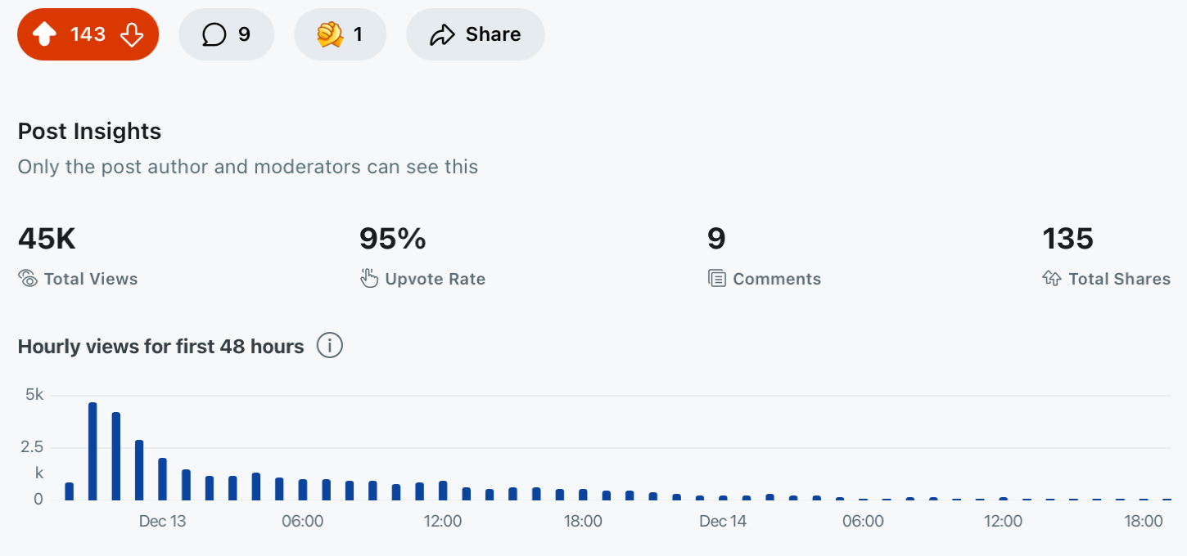This screenshot has width=1187, height=556.
Task: Downvote the post with the down arrow
Action: click(131, 34)
